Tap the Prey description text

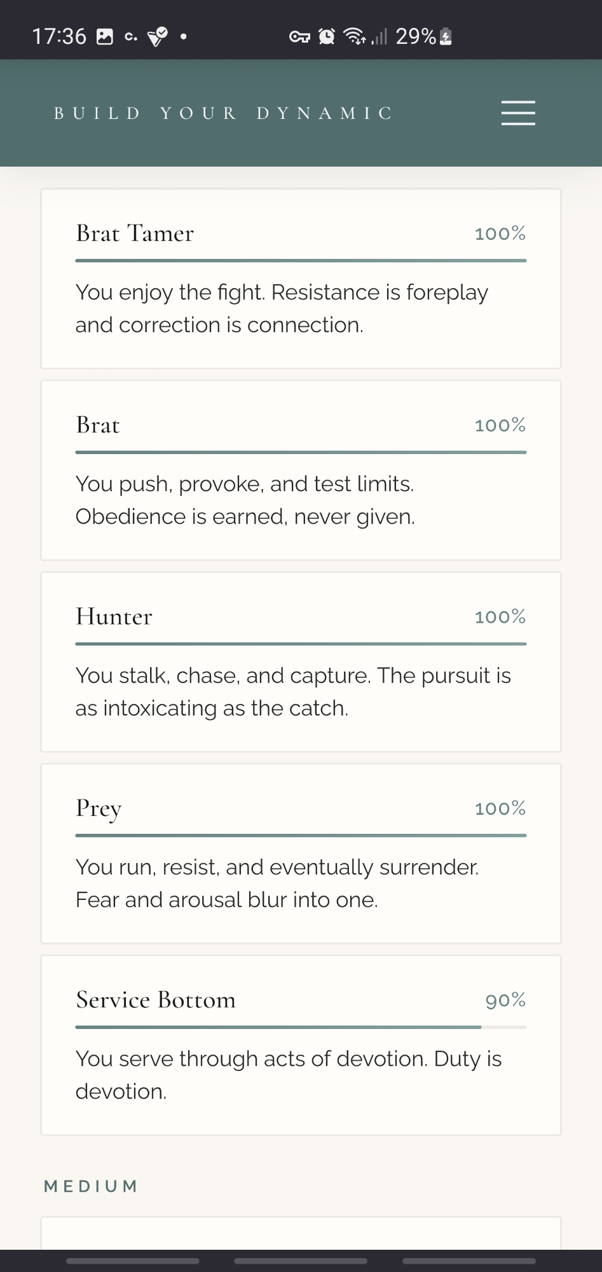[277, 883]
